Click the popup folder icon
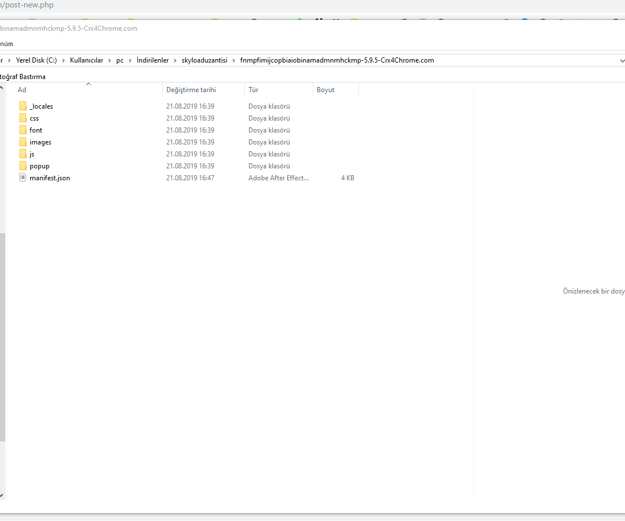 [x=23, y=166]
